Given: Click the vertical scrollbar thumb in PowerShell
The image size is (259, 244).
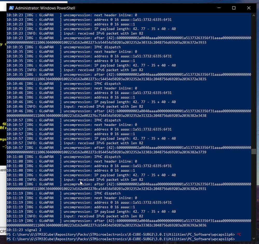Looking at the screenshot, I should pos(254,151).
